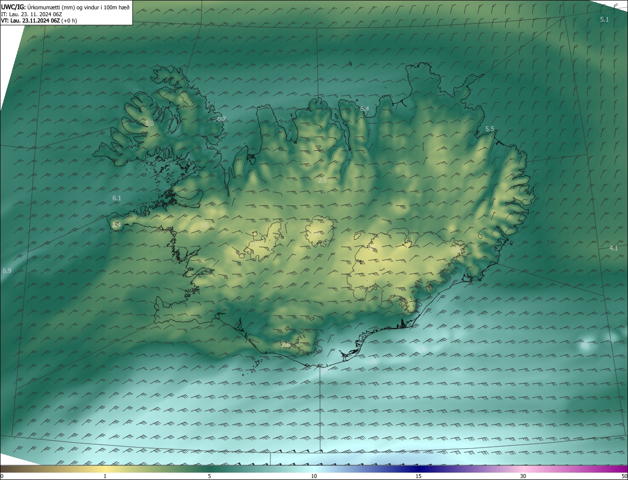Click the pink 30 color scale mark
Screen dimensions: 628x480
pyautogui.click(x=523, y=476)
